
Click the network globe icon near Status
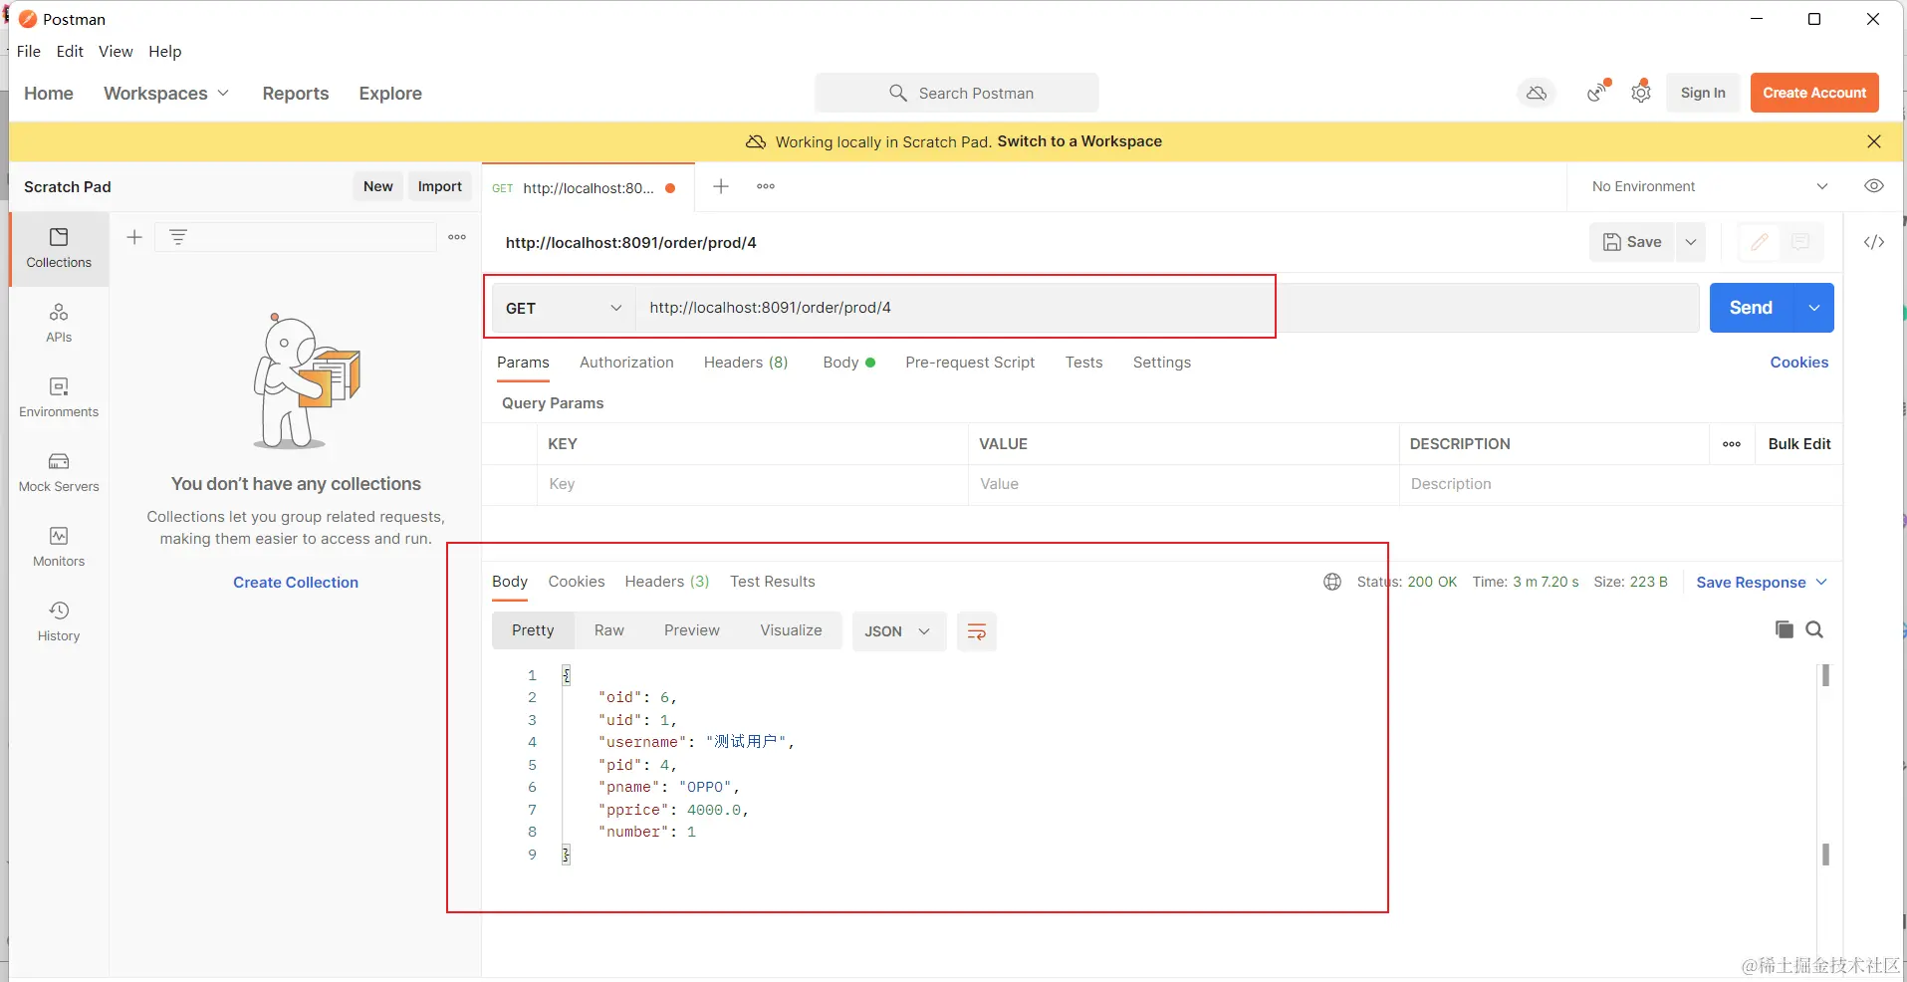pyautogui.click(x=1332, y=582)
